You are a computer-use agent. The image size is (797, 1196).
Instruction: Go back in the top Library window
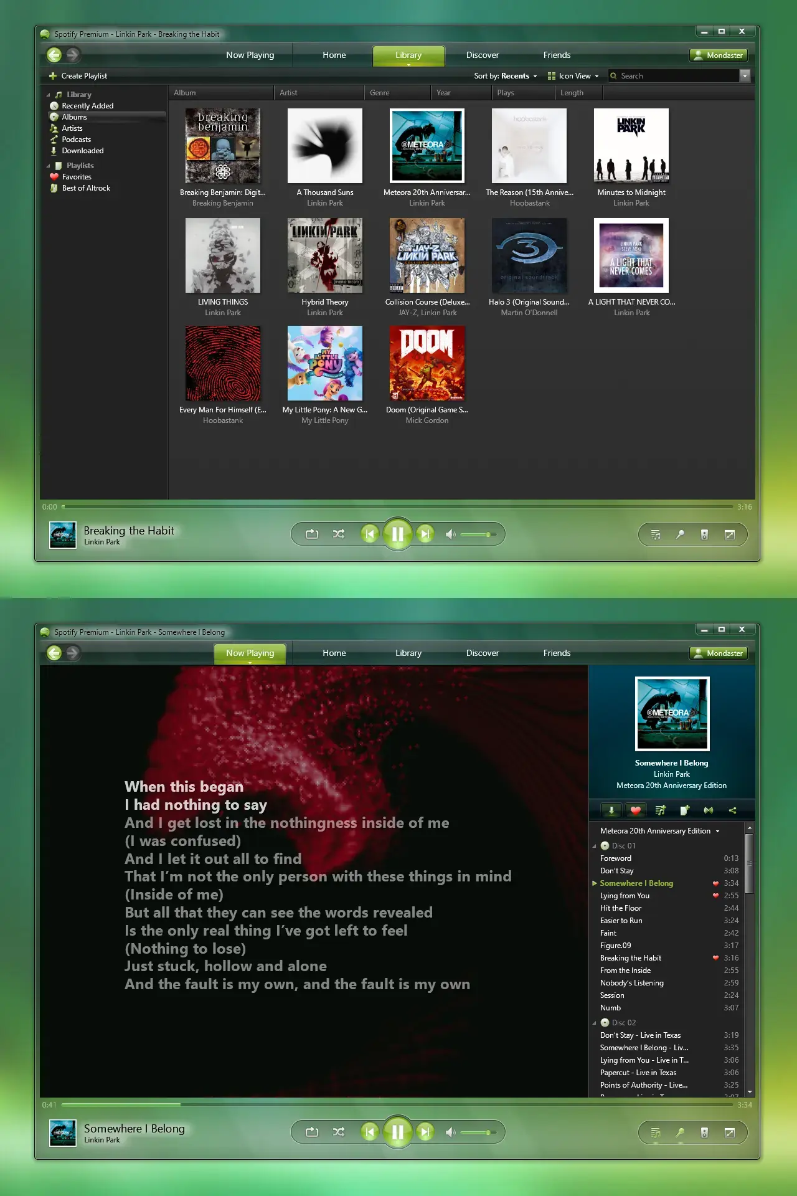tap(54, 55)
